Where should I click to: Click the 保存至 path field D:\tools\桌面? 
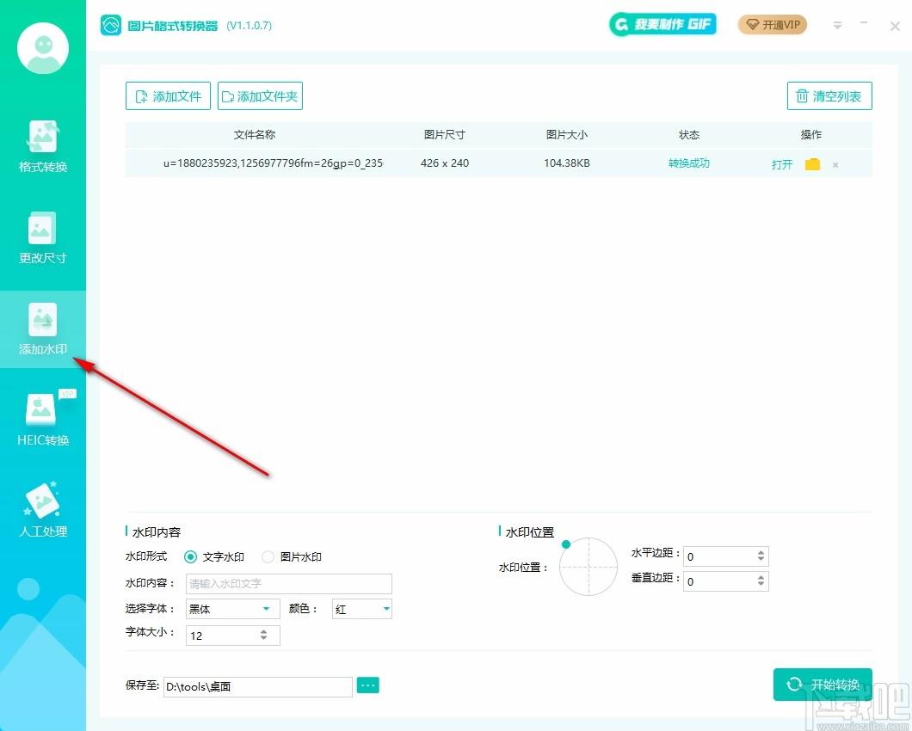[257, 686]
